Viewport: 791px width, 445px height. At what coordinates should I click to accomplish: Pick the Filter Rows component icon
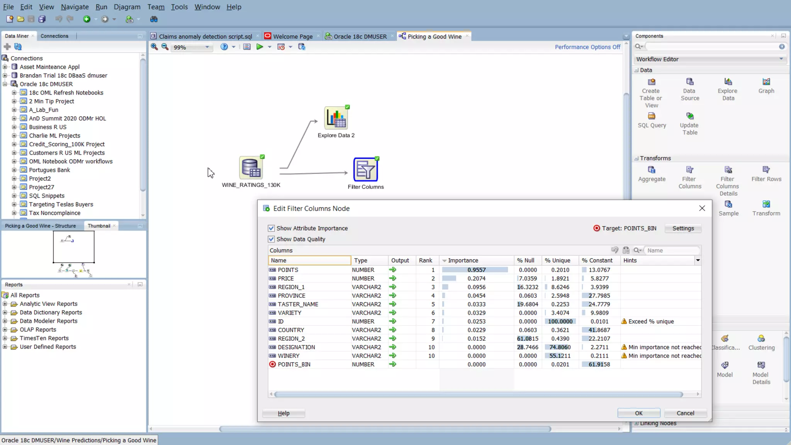(x=766, y=170)
